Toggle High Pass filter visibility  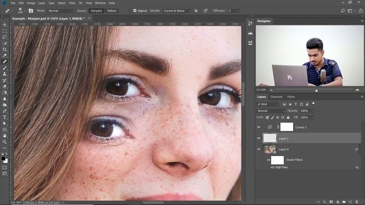point(273,167)
